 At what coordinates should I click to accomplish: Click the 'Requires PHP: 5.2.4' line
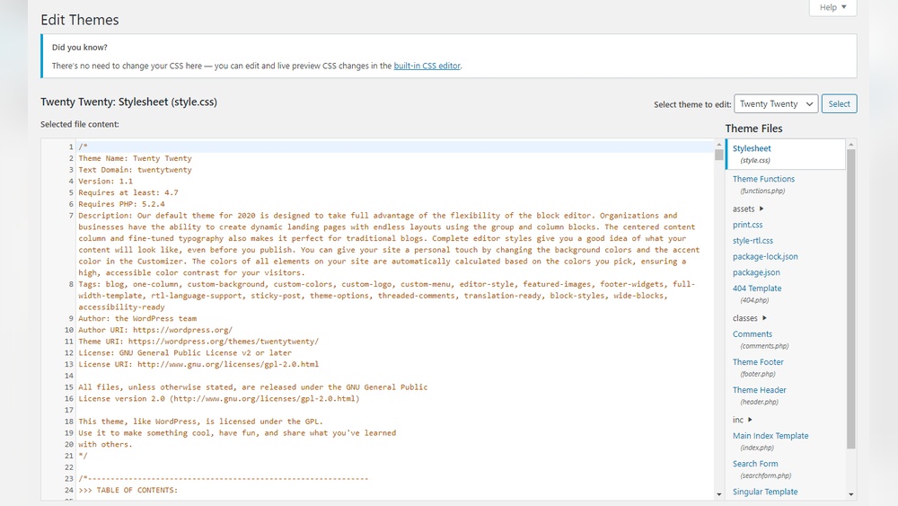pos(121,204)
